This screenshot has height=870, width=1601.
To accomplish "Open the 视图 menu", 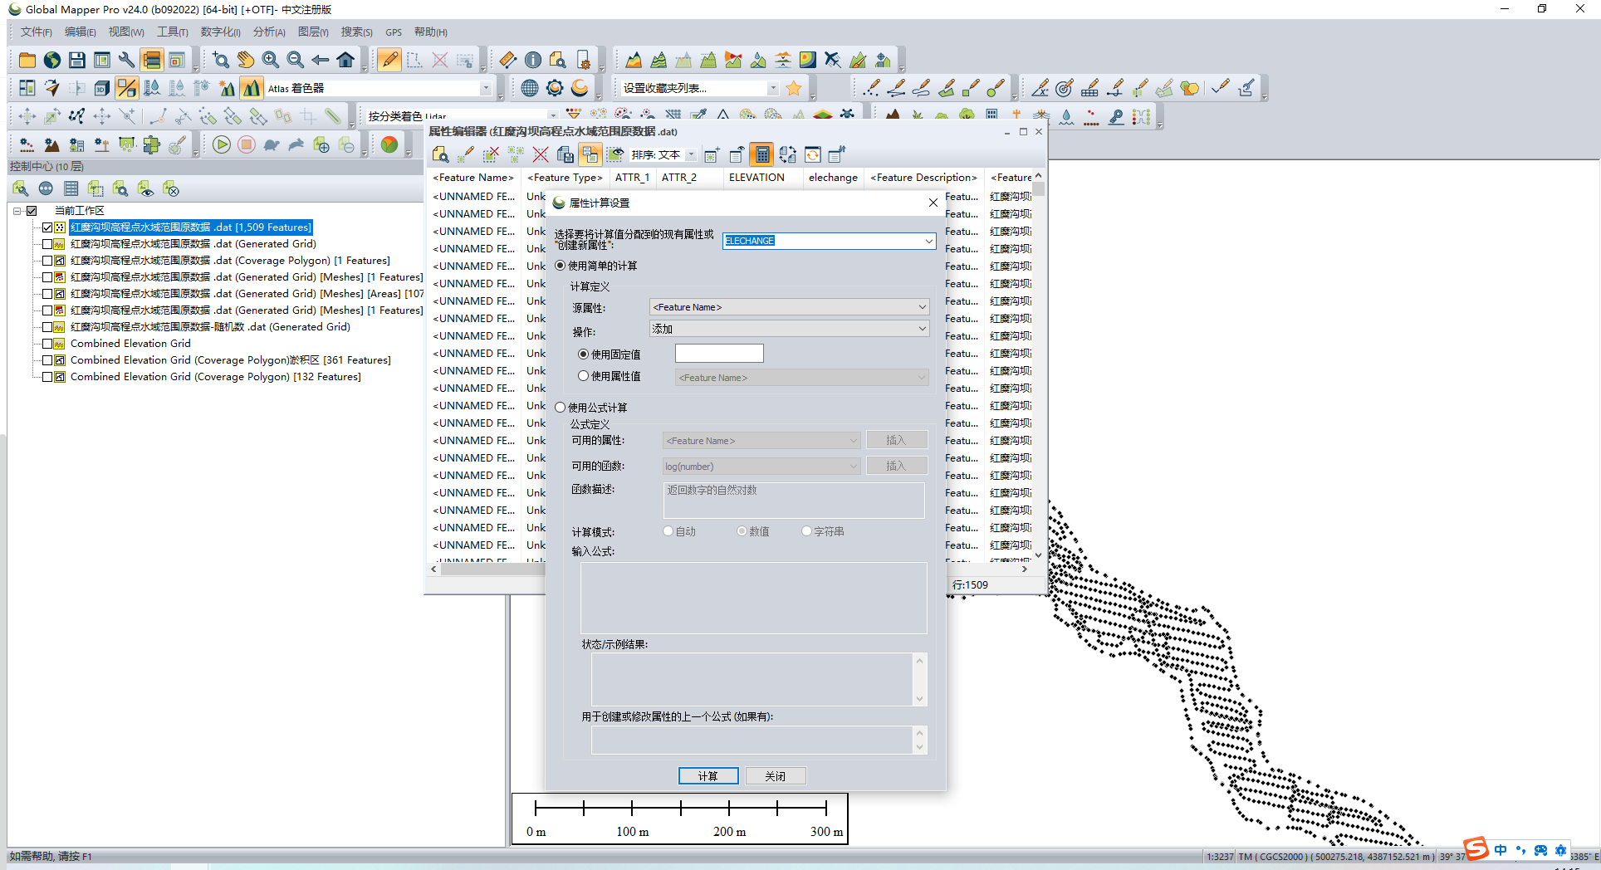I will pyautogui.click(x=126, y=32).
